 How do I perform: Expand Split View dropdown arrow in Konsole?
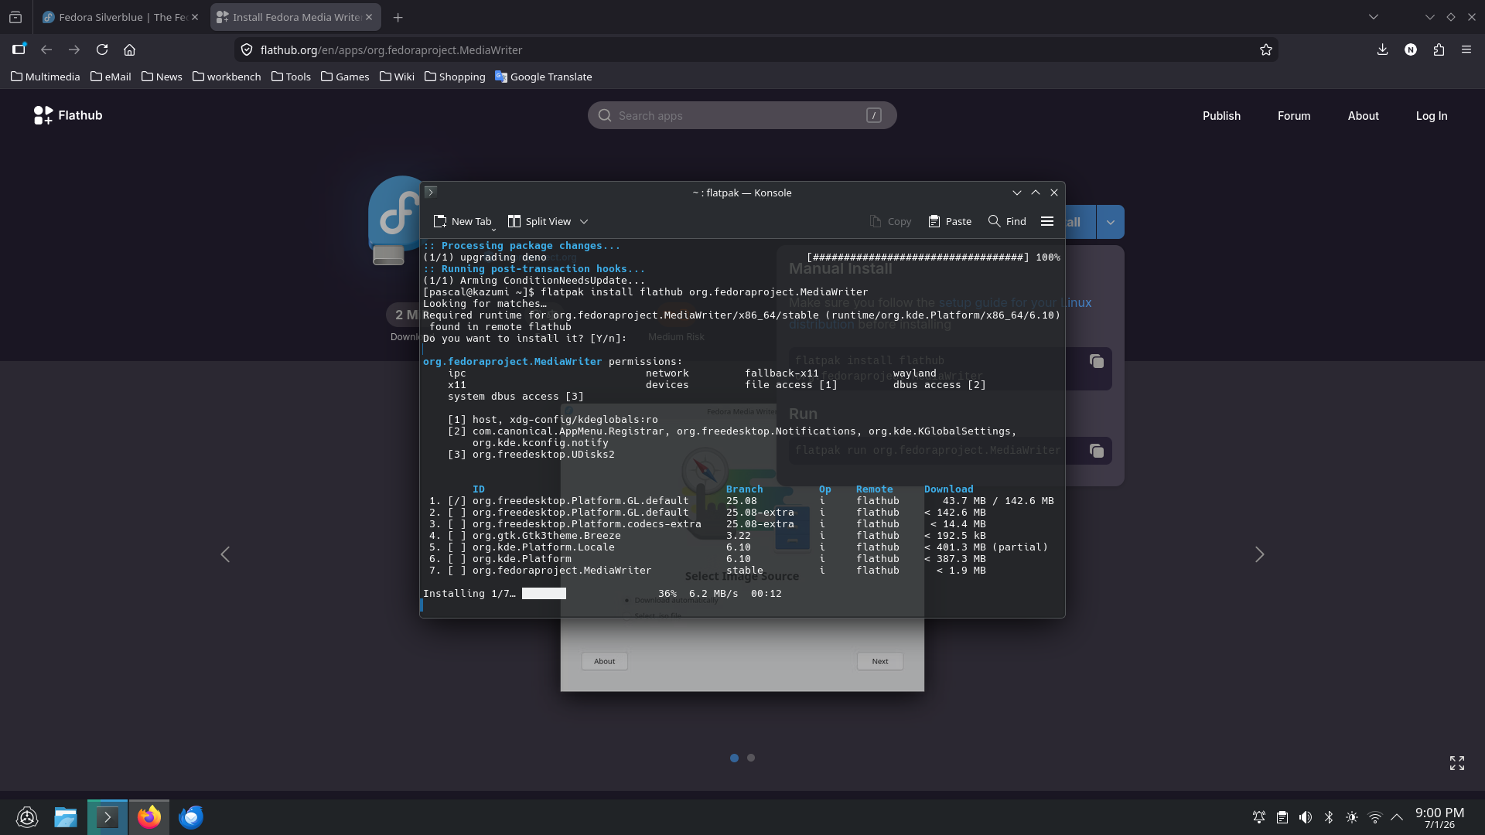point(584,221)
